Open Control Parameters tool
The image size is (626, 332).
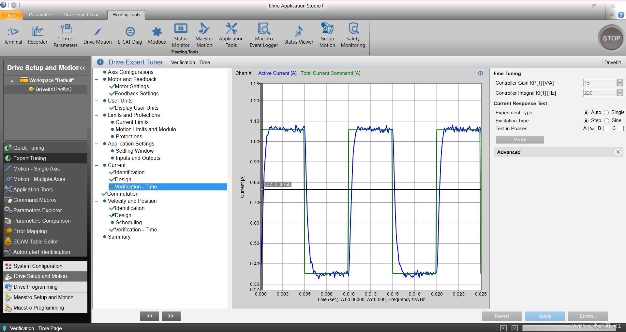coord(66,36)
